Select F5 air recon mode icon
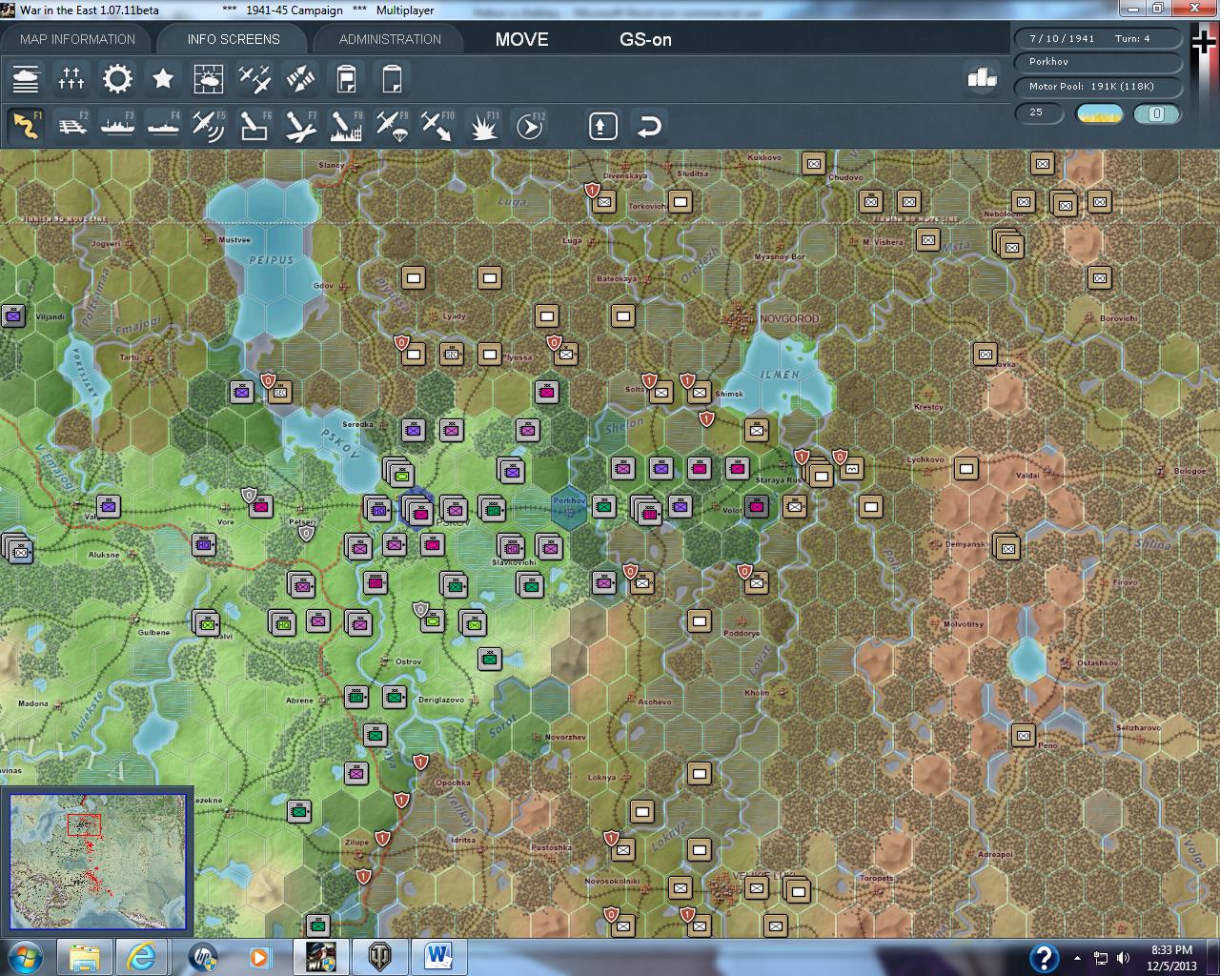 (209, 126)
